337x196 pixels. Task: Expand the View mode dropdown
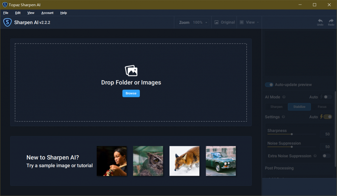(x=249, y=22)
